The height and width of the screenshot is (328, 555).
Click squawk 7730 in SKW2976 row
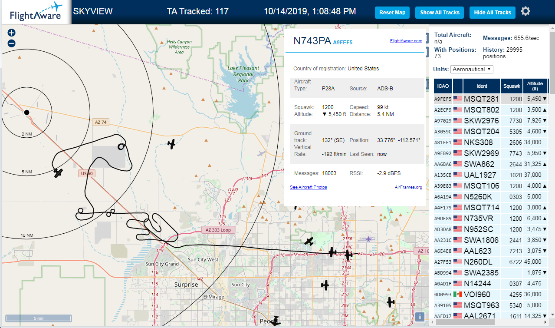[x=516, y=121]
